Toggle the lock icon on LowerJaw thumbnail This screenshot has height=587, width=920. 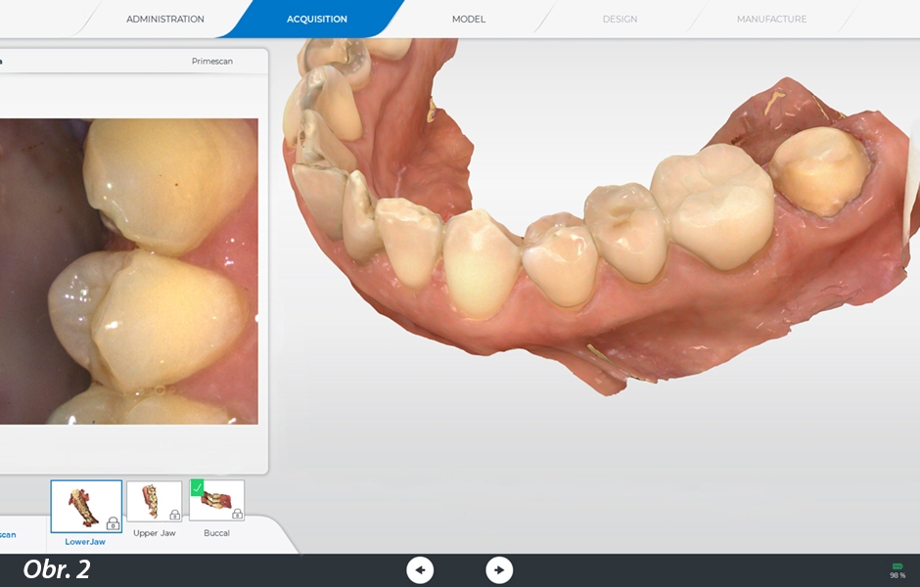coord(113,523)
